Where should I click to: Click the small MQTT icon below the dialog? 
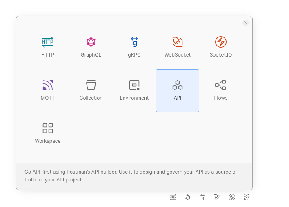click(x=247, y=197)
